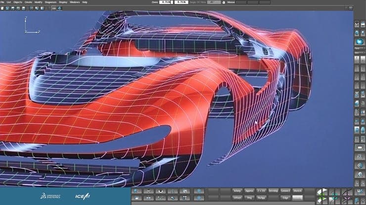This screenshot has width=366, height=205.
Task: Open the Diagnoses menu
Action: [x=50, y=2]
